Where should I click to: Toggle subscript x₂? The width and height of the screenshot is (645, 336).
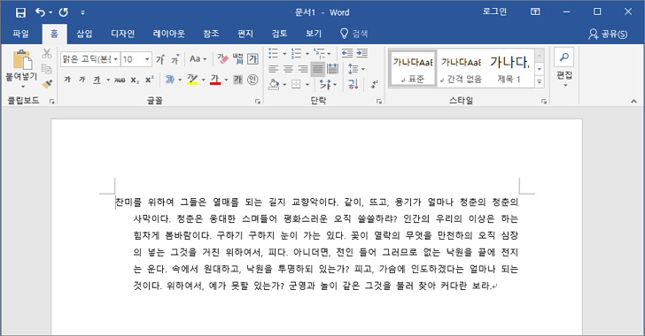[x=135, y=80]
